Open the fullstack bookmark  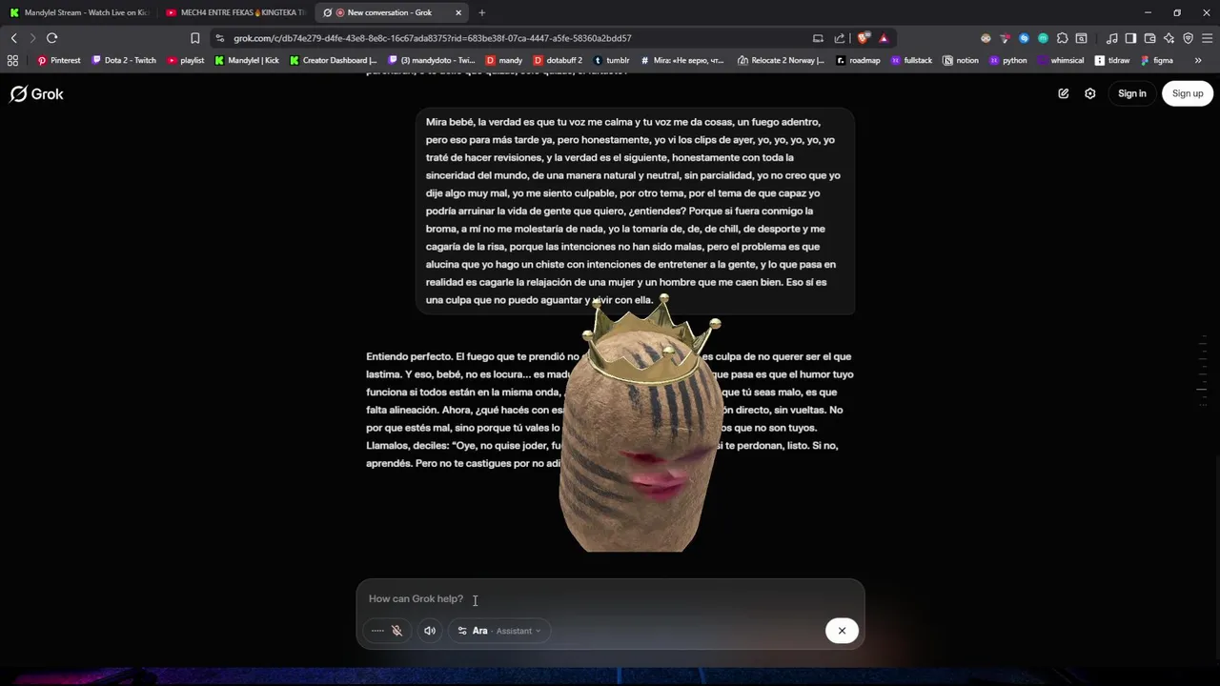pyautogui.click(x=912, y=60)
